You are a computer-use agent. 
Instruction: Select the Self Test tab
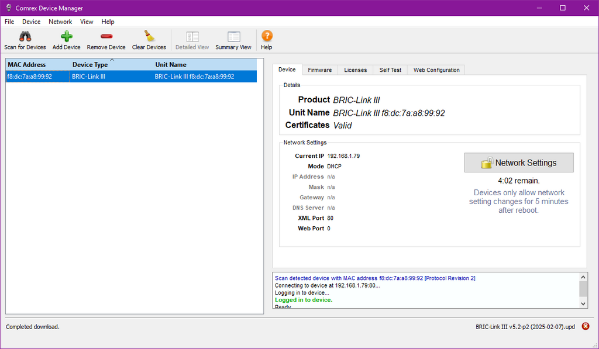point(390,70)
